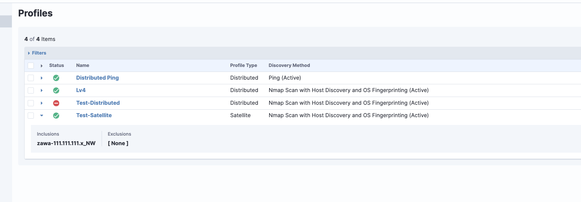Screen dimensions: 581x202
Task: Click the red disabled status icon for Test-Distributed
Action: point(56,103)
